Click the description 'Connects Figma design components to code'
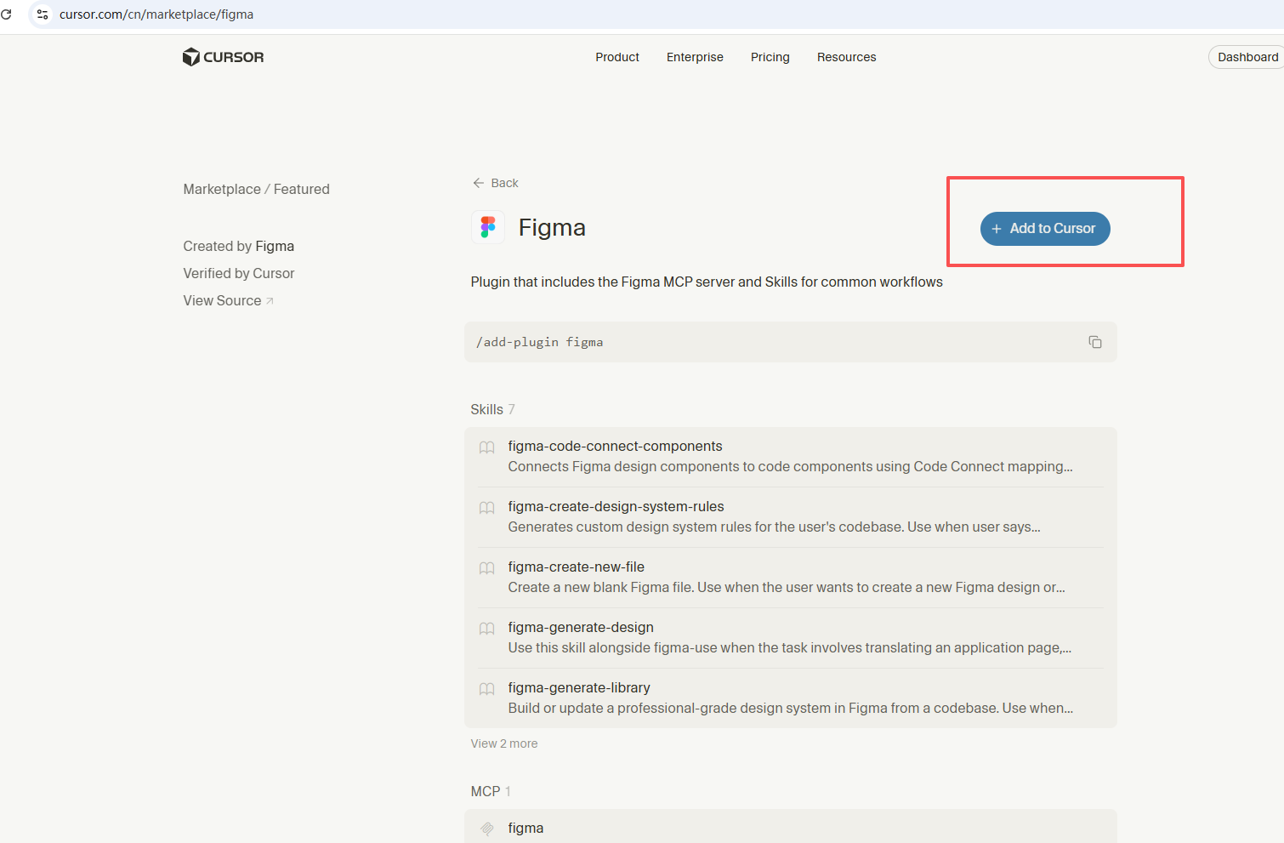 pos(790,466)
